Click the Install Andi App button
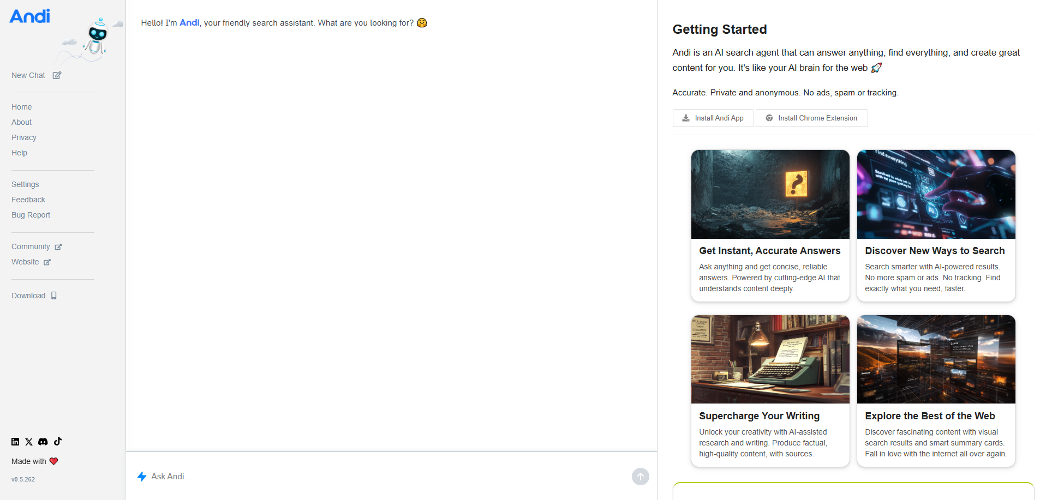This screenshot has height=500, width=1046. 713,118
